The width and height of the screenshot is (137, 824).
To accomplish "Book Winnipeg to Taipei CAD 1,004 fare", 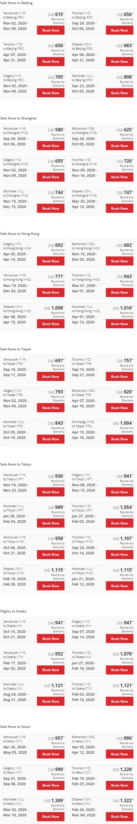I will pyautogui.click(x=119, y=439).
